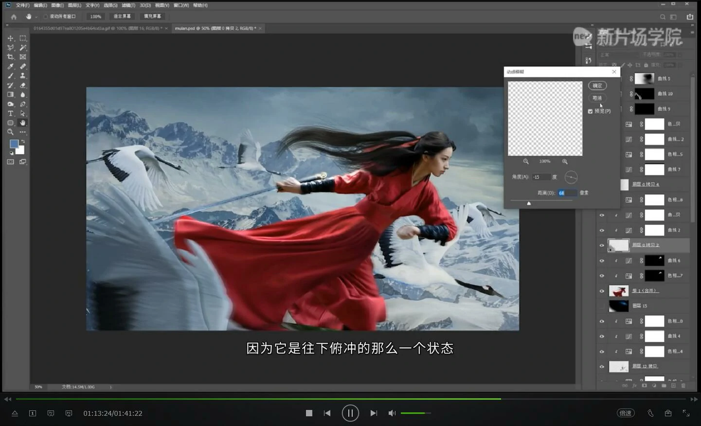Image resolution: width=701 pixels, height=426 pixels.
Task: Change the screen mode
Action: pyautogui.click(x=23, y=162)
